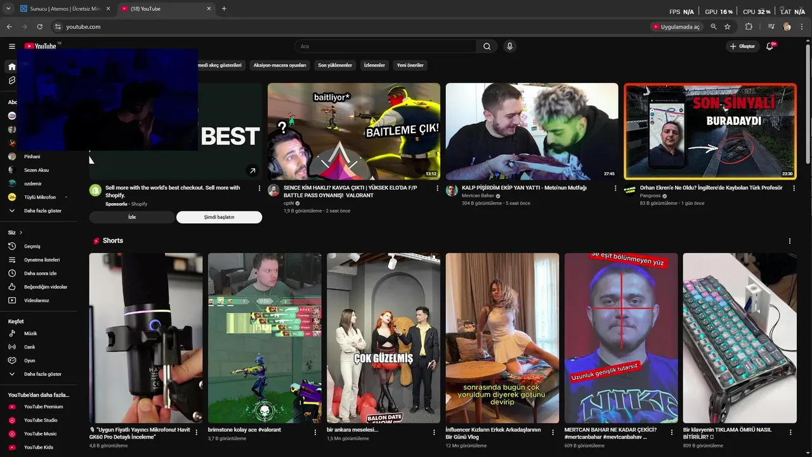Close the YouTube browser tab
Viewport: 812px width, 457px height.
(209, 9)
